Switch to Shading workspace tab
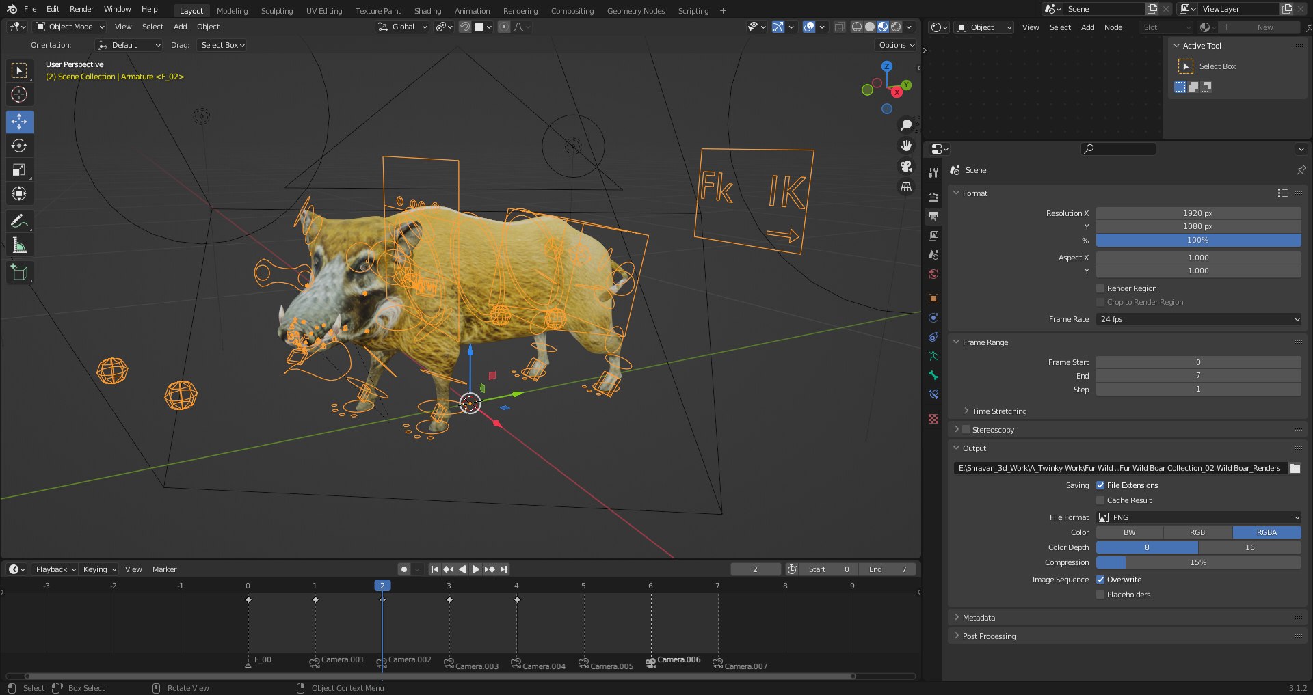 click(427, 11)
